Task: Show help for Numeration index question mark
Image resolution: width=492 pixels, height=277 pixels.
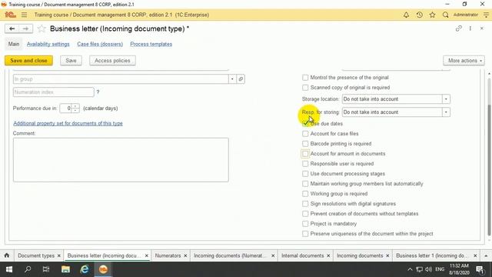Action: tap(98, 92)
